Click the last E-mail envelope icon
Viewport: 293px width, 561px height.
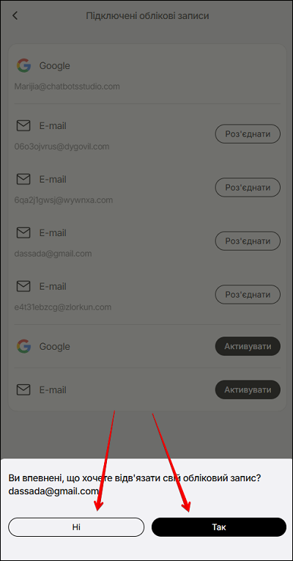[x=23, y=389]
